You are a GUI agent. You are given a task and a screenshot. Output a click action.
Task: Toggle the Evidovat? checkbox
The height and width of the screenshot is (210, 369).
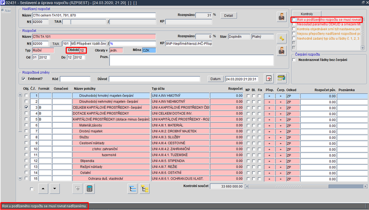pyautogui.click(x=23, y=79)
